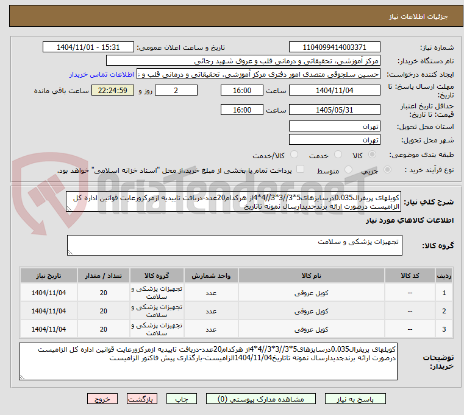Click the remaining time 22:24:59 field
464x415 pixels.
(x=113, y=90)
